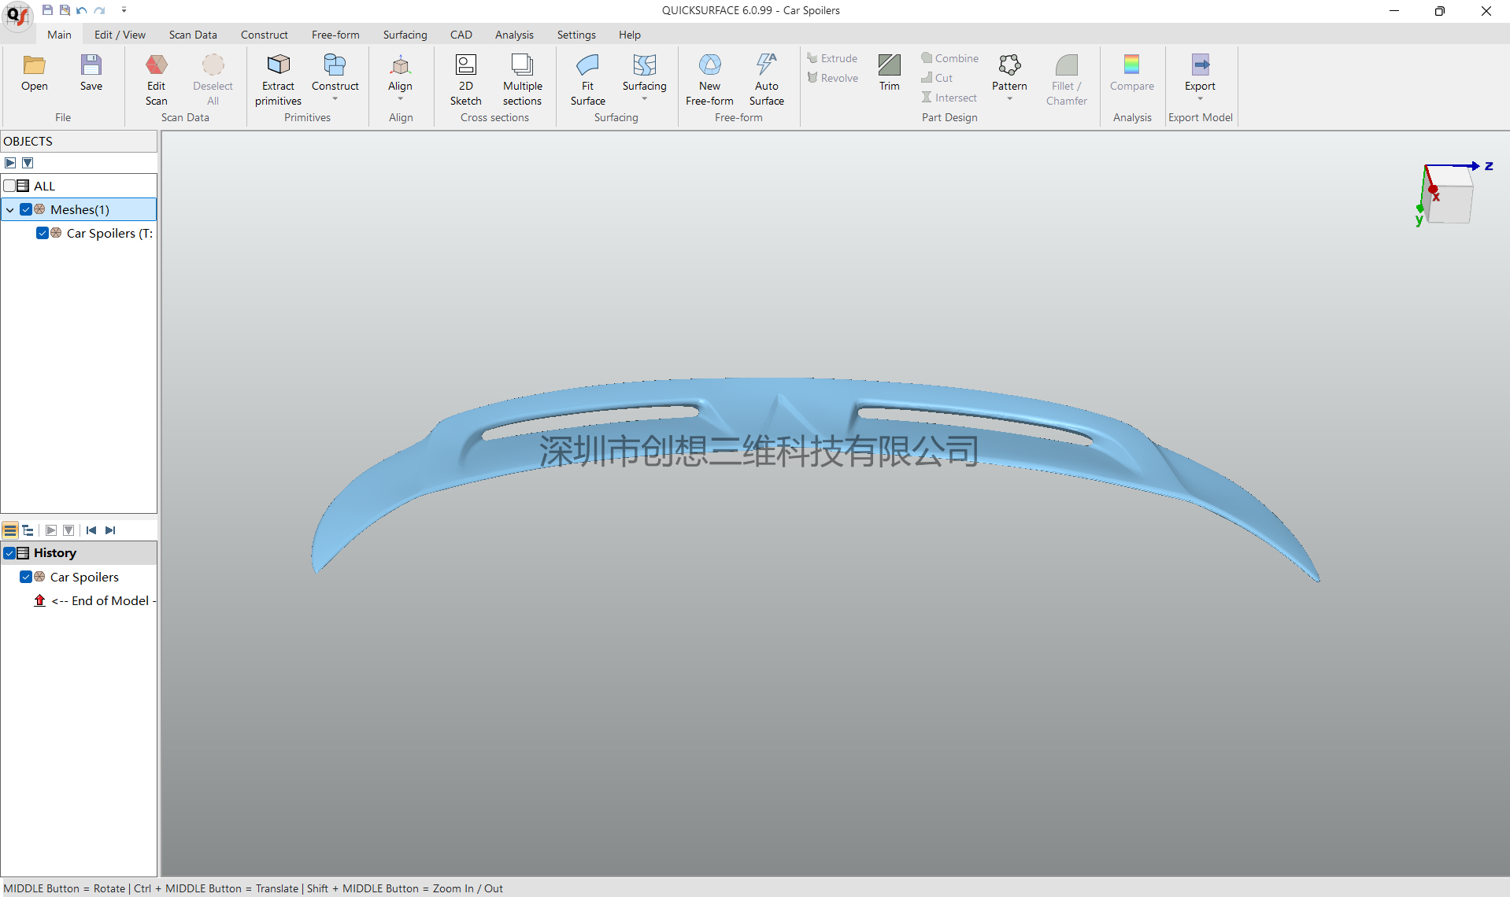Run the Auto Surface tool
1510x897 pixels.
pos(766,79)
